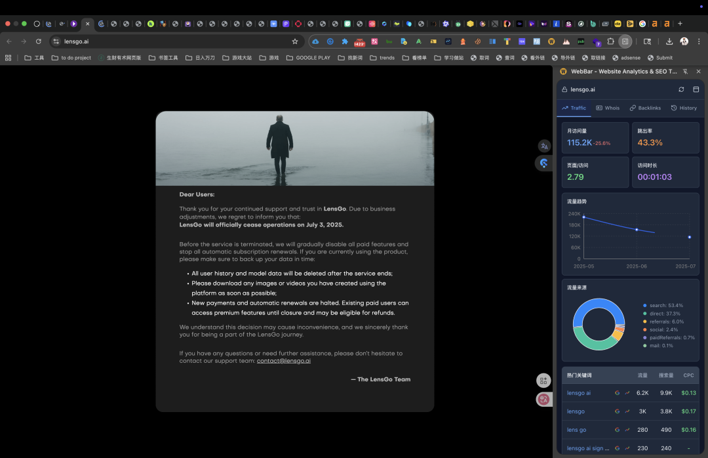Click the 'direct: 37.3%' legend entry

[661, 314]
